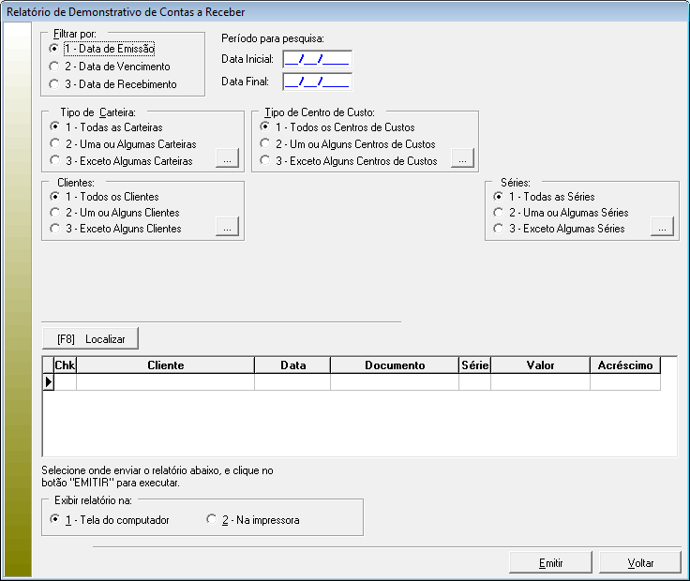Click the Data Inicial date field
The height and width of the screenshot is (581, 690).
click(x=317, y=60)
